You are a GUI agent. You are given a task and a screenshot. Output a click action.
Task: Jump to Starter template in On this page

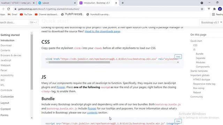point(199,71)
